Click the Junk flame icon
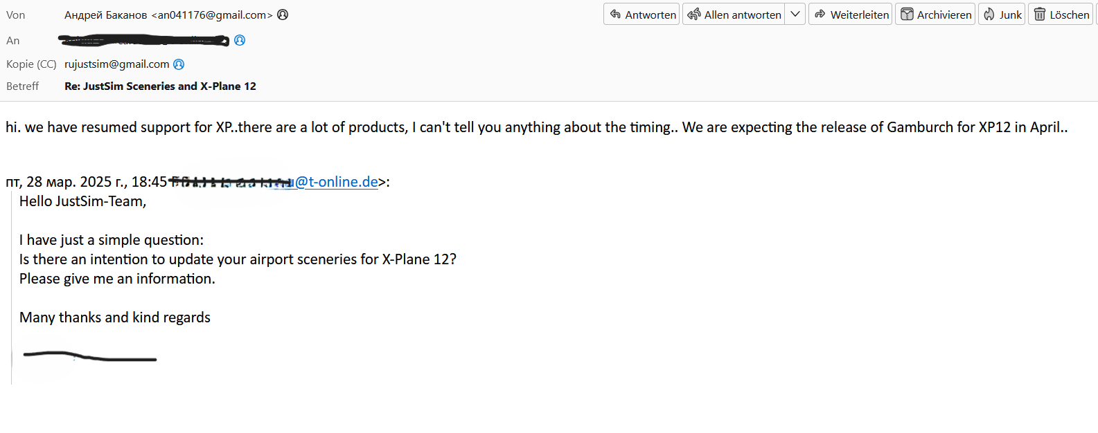The image size is (1098, 433). click(x=989, y=15)
